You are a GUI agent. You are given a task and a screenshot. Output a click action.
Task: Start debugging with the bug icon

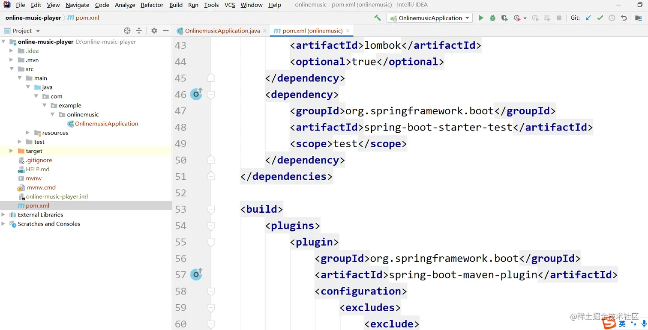(x=492, y=18)
